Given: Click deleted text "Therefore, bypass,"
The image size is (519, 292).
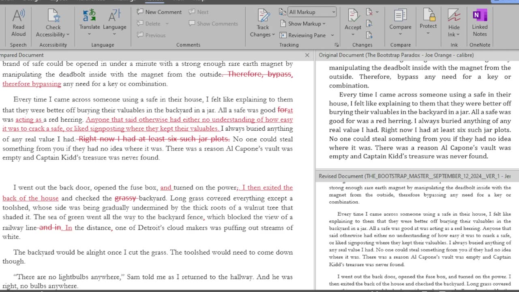Looking at the screenshot, I should (x=260, y=74).
